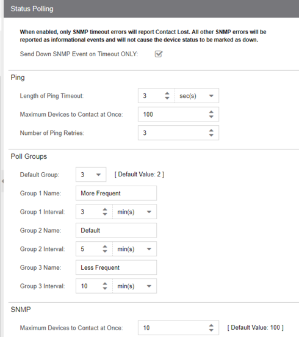Image resolution: width=299 pixels, height=337 pixels.
Task: Click the left panel collapse arrow
Action: coord(2,181)
